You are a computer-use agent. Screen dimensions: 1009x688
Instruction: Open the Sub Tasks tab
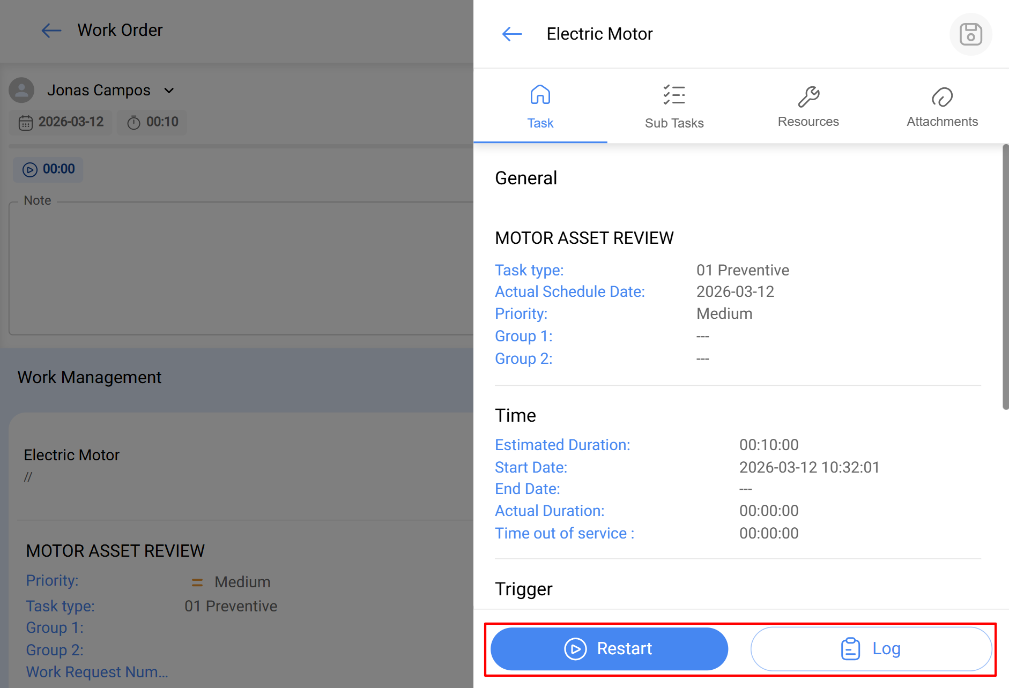coord(674,106)
